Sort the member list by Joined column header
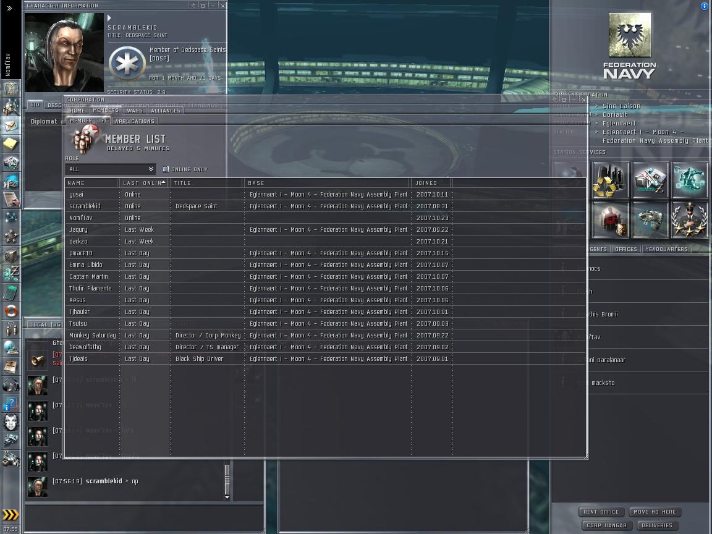 pyautogui.click(x=431, y=182)
